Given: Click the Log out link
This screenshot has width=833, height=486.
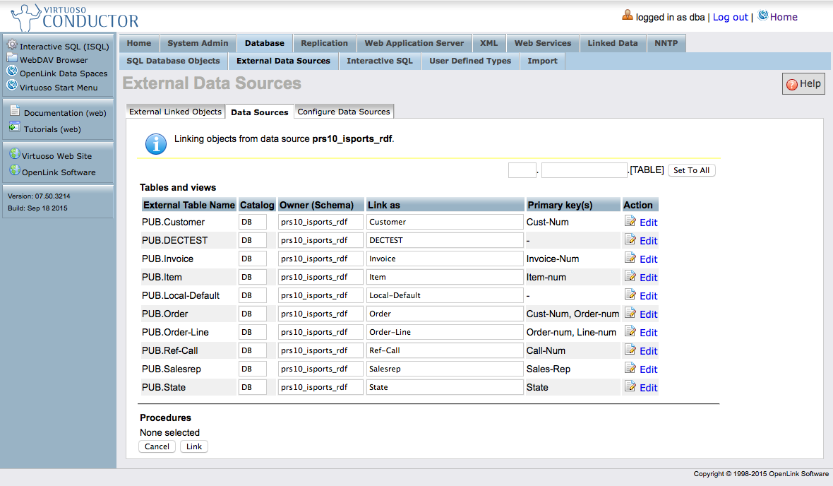Looking at the screenshot, I should (730, 17).
